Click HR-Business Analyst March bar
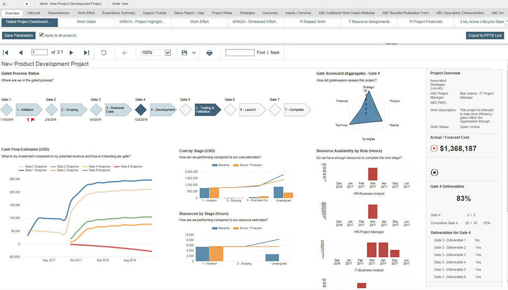Screen dimensions: 508x290 373,174
